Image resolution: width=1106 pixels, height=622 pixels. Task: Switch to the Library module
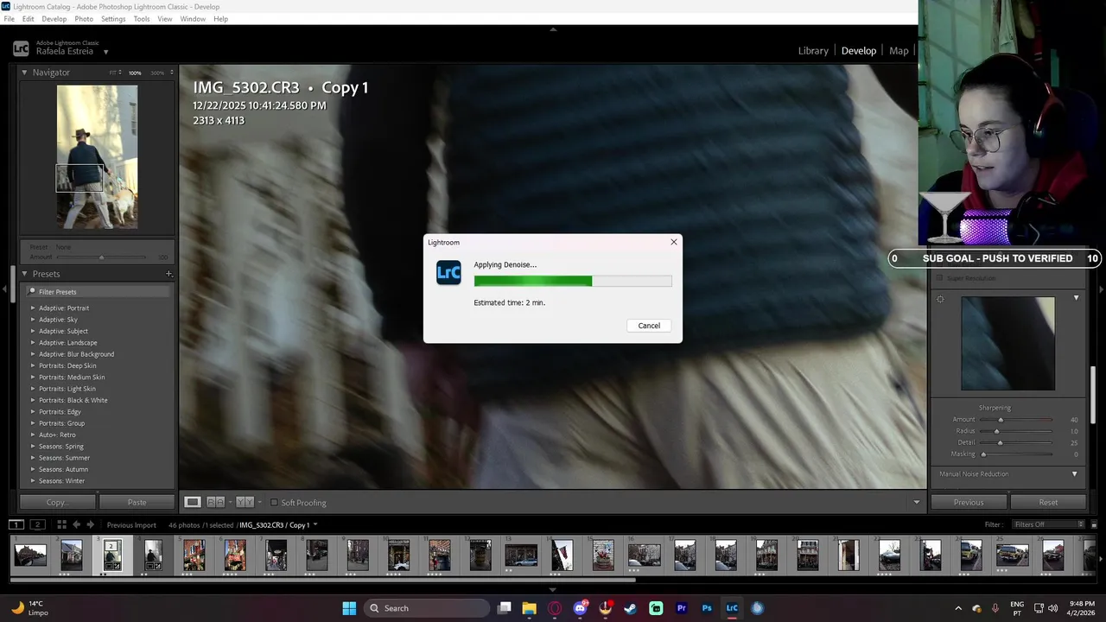(813, 51)
